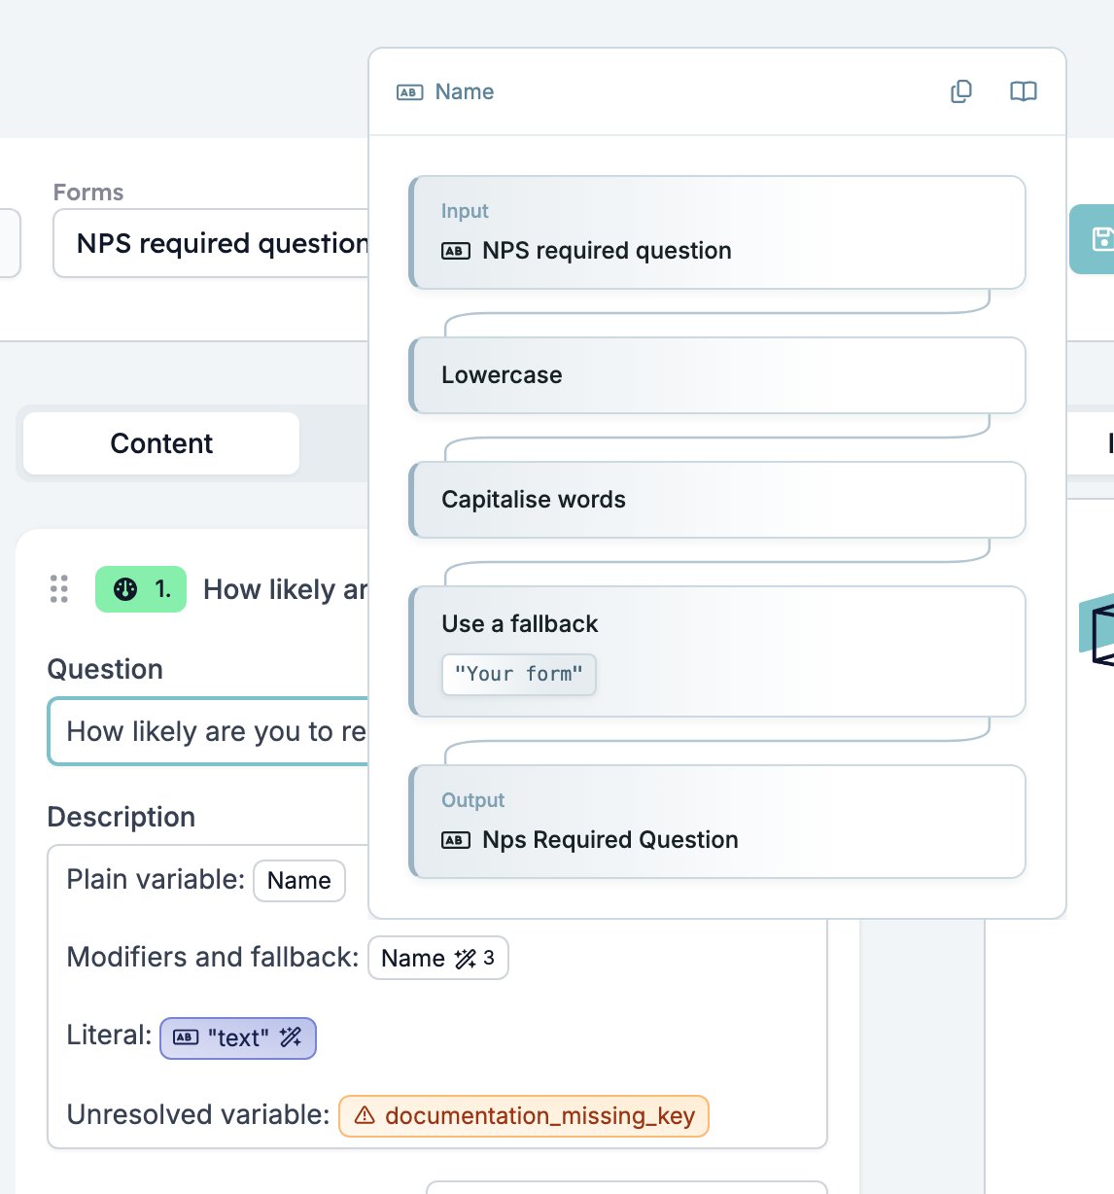Open the documentation book icon

point(1023,91)
